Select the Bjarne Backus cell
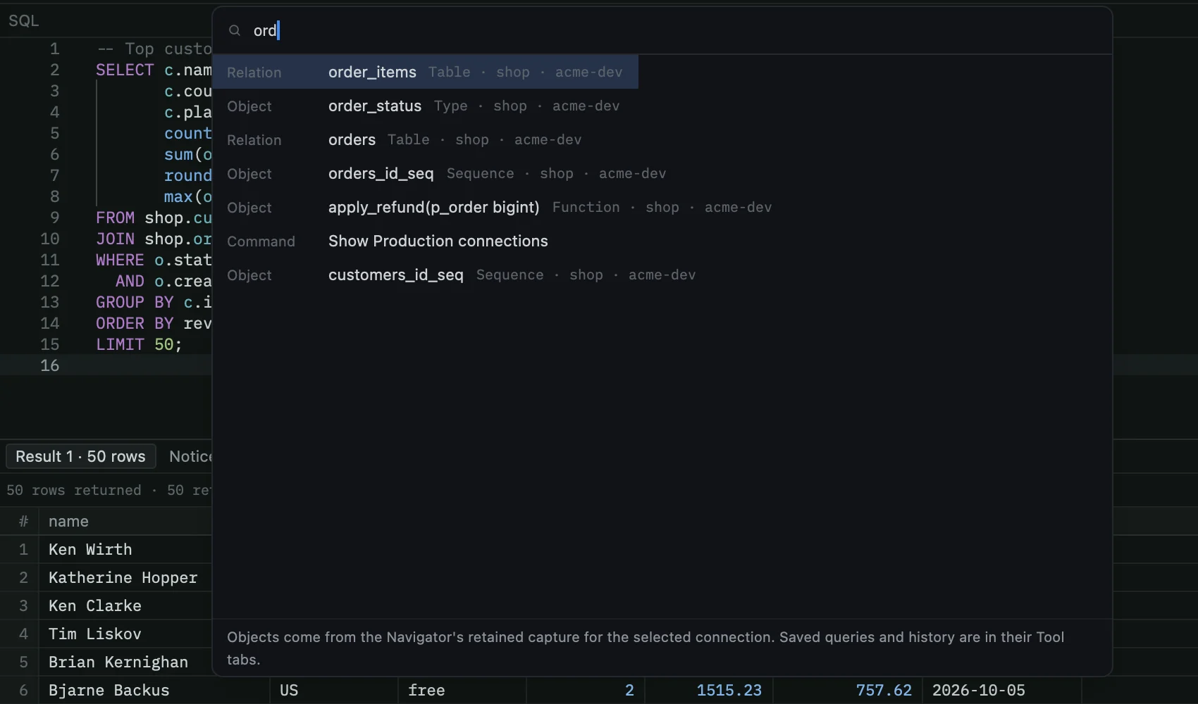This screenshot has width=1198, height=704. coord(154,690)
